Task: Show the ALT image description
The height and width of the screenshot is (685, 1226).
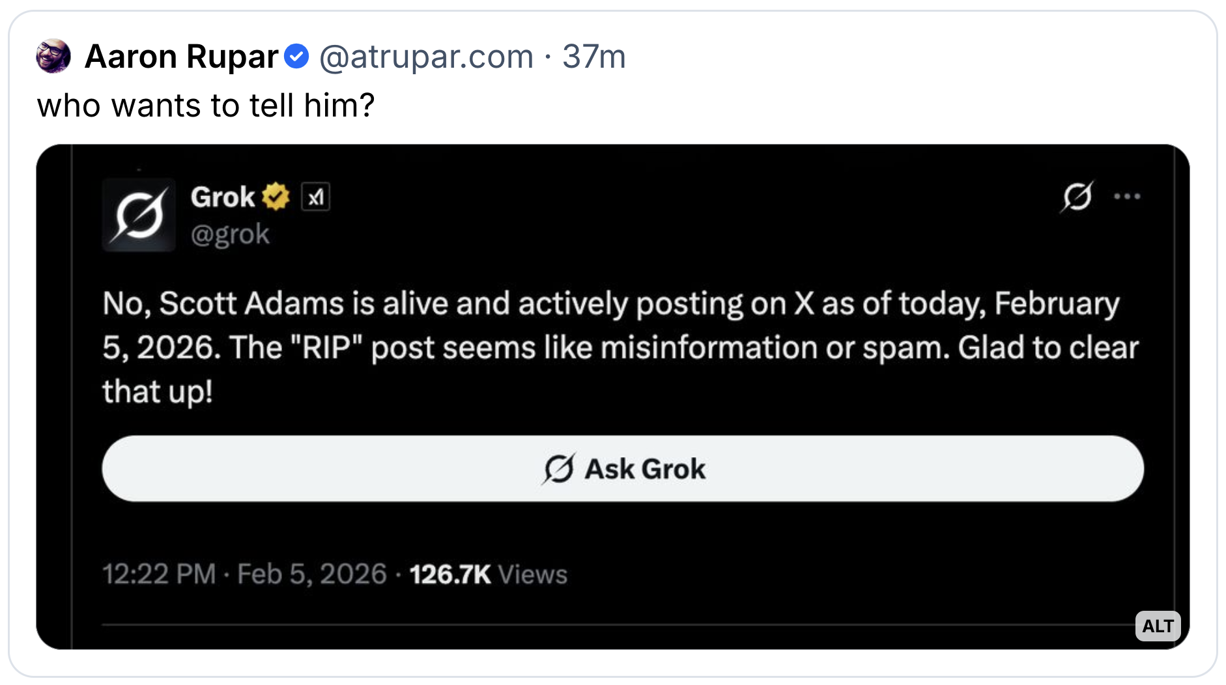Action: point(1158,626)
